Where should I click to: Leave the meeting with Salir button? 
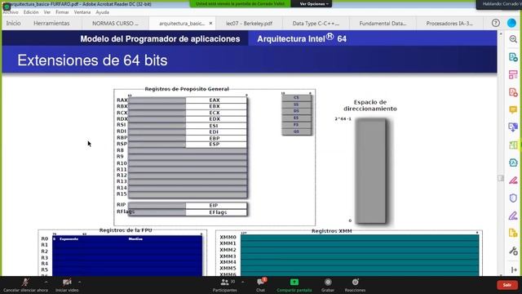tap(507, 285)
